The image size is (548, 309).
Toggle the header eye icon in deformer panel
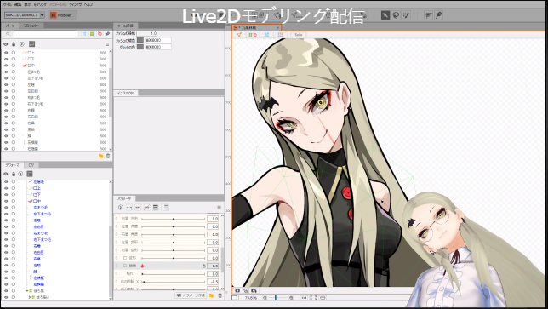(6, 174)
